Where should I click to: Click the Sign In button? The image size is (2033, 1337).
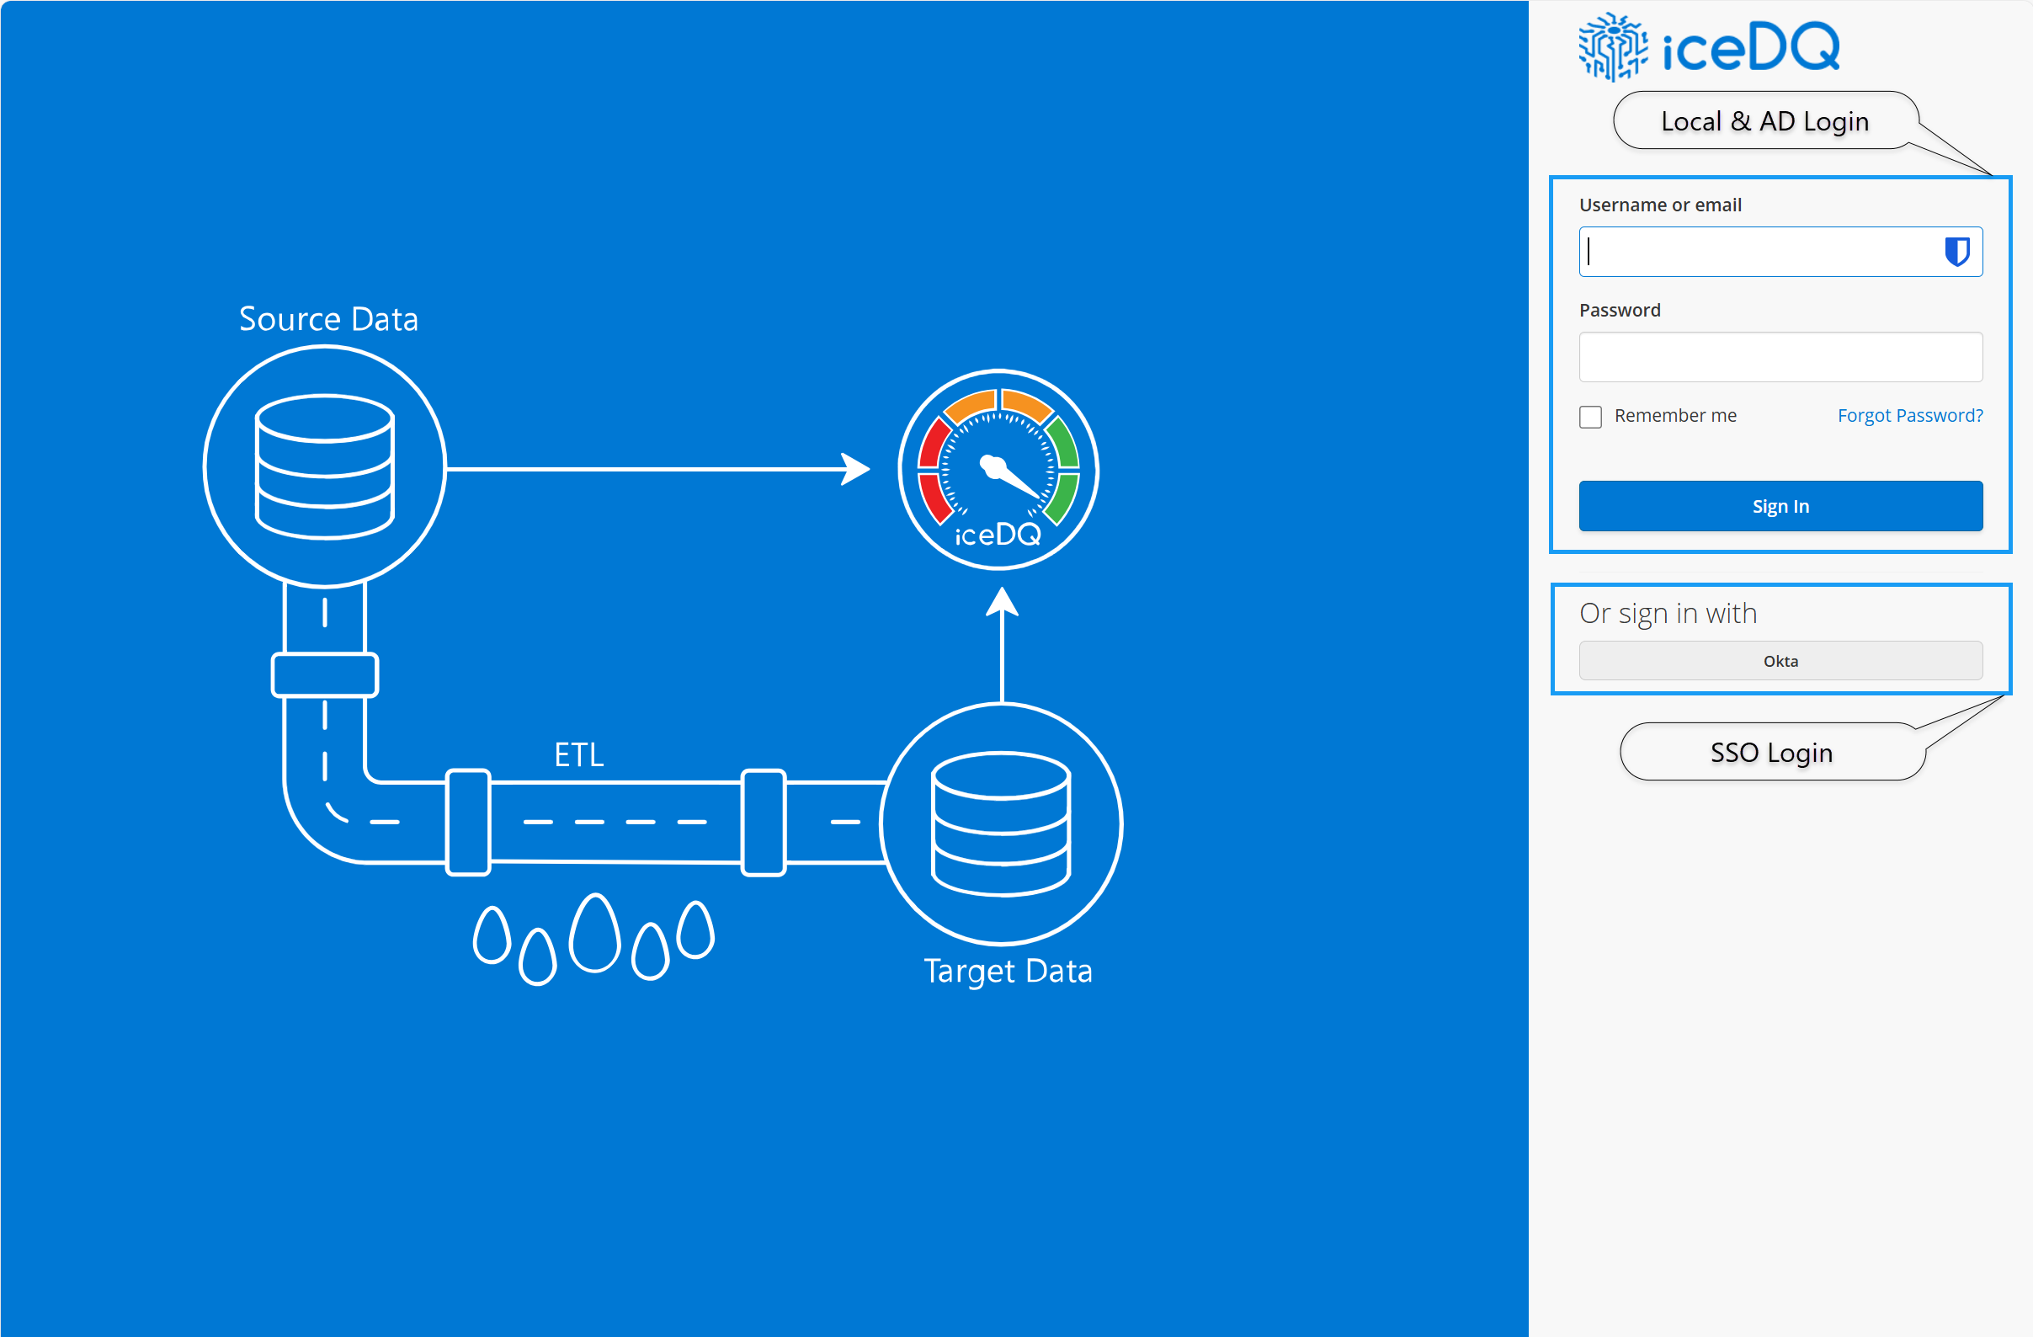click(1780, 507)
